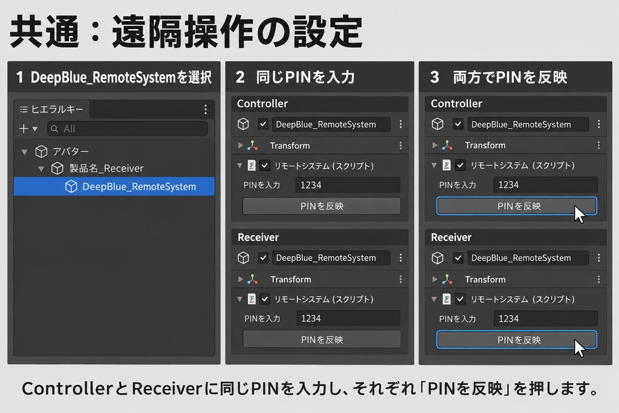The image size is (619, 413).
Task: Click the PINを反映 button in step 2 Receiver
Action: [322, 340]
